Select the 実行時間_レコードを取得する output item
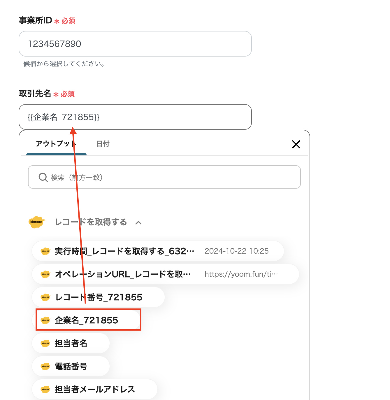Viewport: 390px width, 400px height. click(158, 251)
